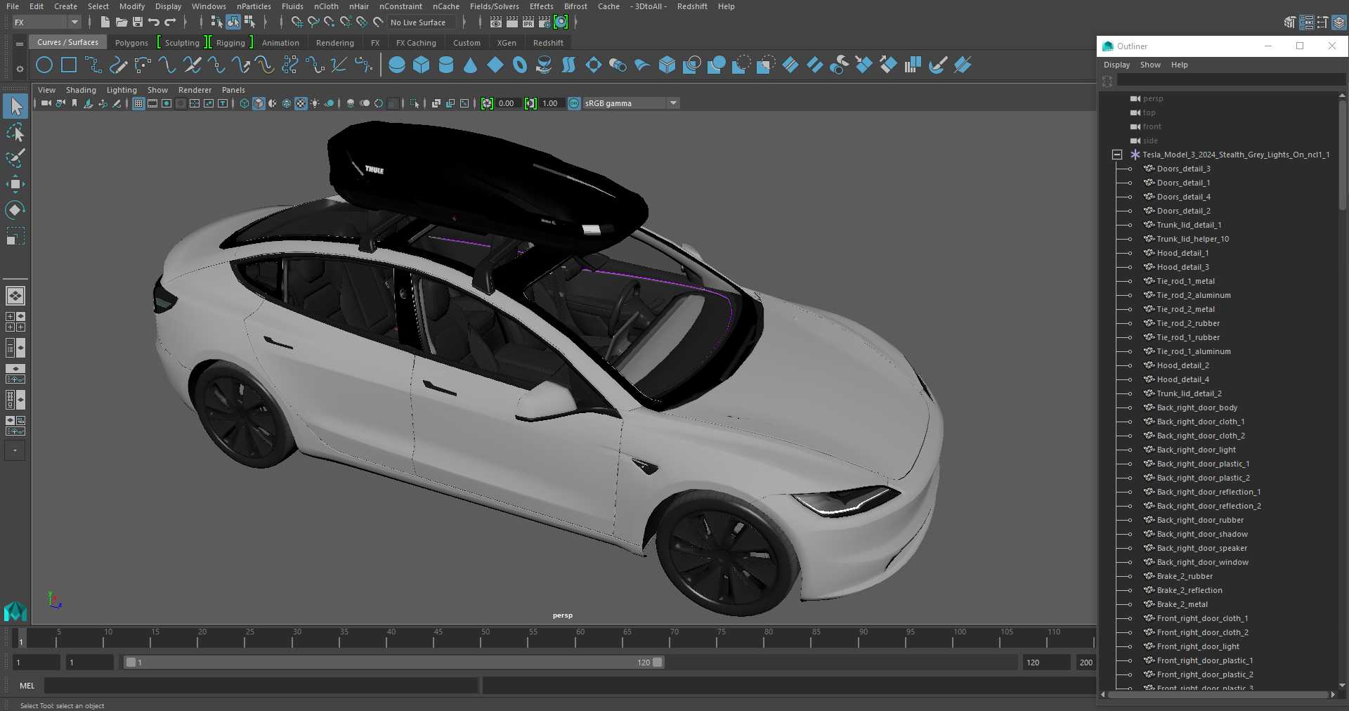The image size is (1349, 711).
Task: Select the Select tool arrow
Action: point(15,107)
